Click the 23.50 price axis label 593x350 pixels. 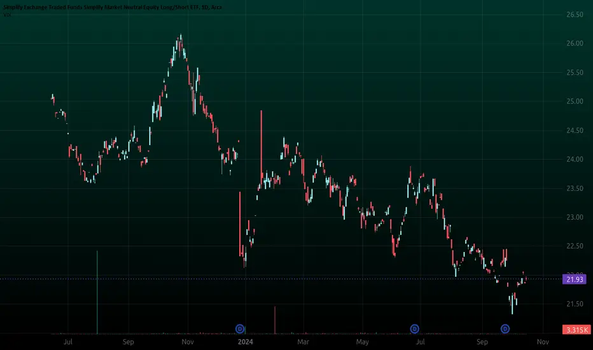pos(575,188)
